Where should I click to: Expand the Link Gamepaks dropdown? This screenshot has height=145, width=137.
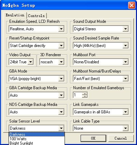point(125,112)
